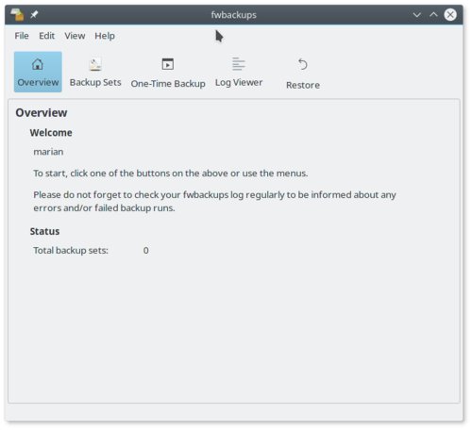Open Backup Sets from the toolbar

click(x=95, y=72)
